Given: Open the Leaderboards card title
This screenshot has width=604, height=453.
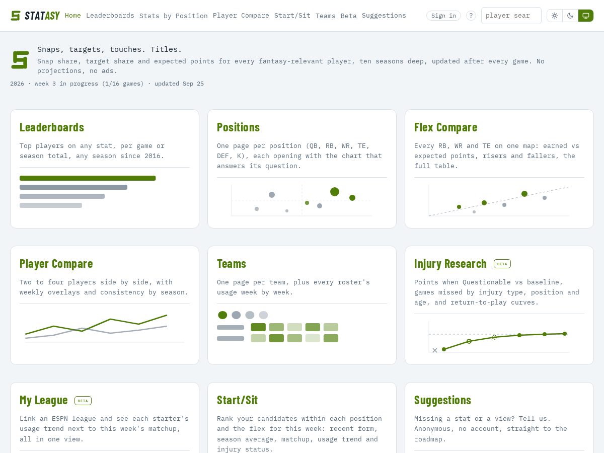Looking at the screenshot, I should 52,127.
